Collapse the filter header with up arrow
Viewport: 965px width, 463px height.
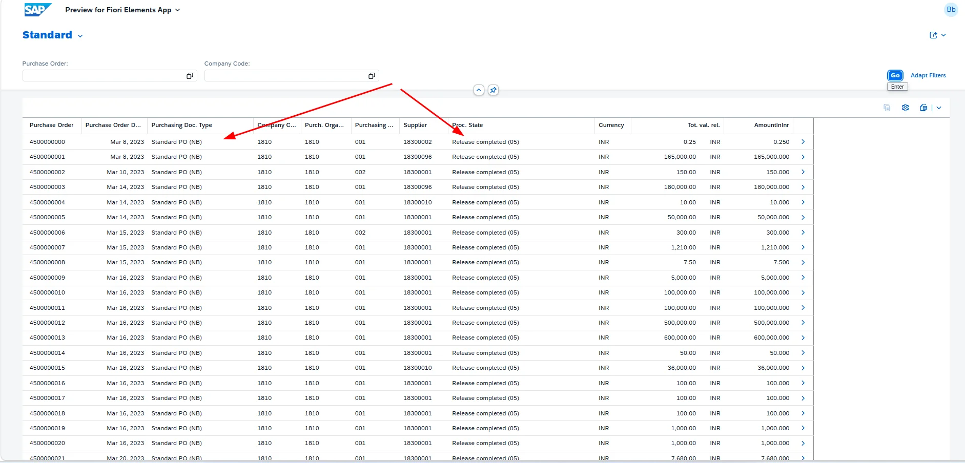click(x=479, y=90)
